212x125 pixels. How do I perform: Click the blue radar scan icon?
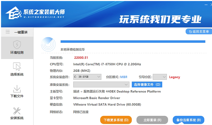pos(48,44)
